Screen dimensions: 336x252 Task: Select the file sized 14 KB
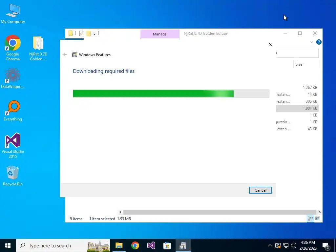click(297, 94)
